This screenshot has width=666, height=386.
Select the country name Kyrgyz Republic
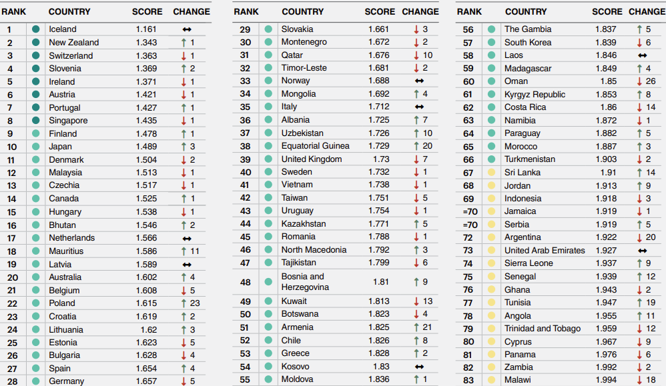pos(535,95)
